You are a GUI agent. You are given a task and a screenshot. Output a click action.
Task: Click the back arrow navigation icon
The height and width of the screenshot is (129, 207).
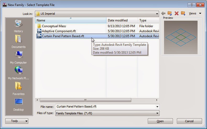tap(163, 13)
